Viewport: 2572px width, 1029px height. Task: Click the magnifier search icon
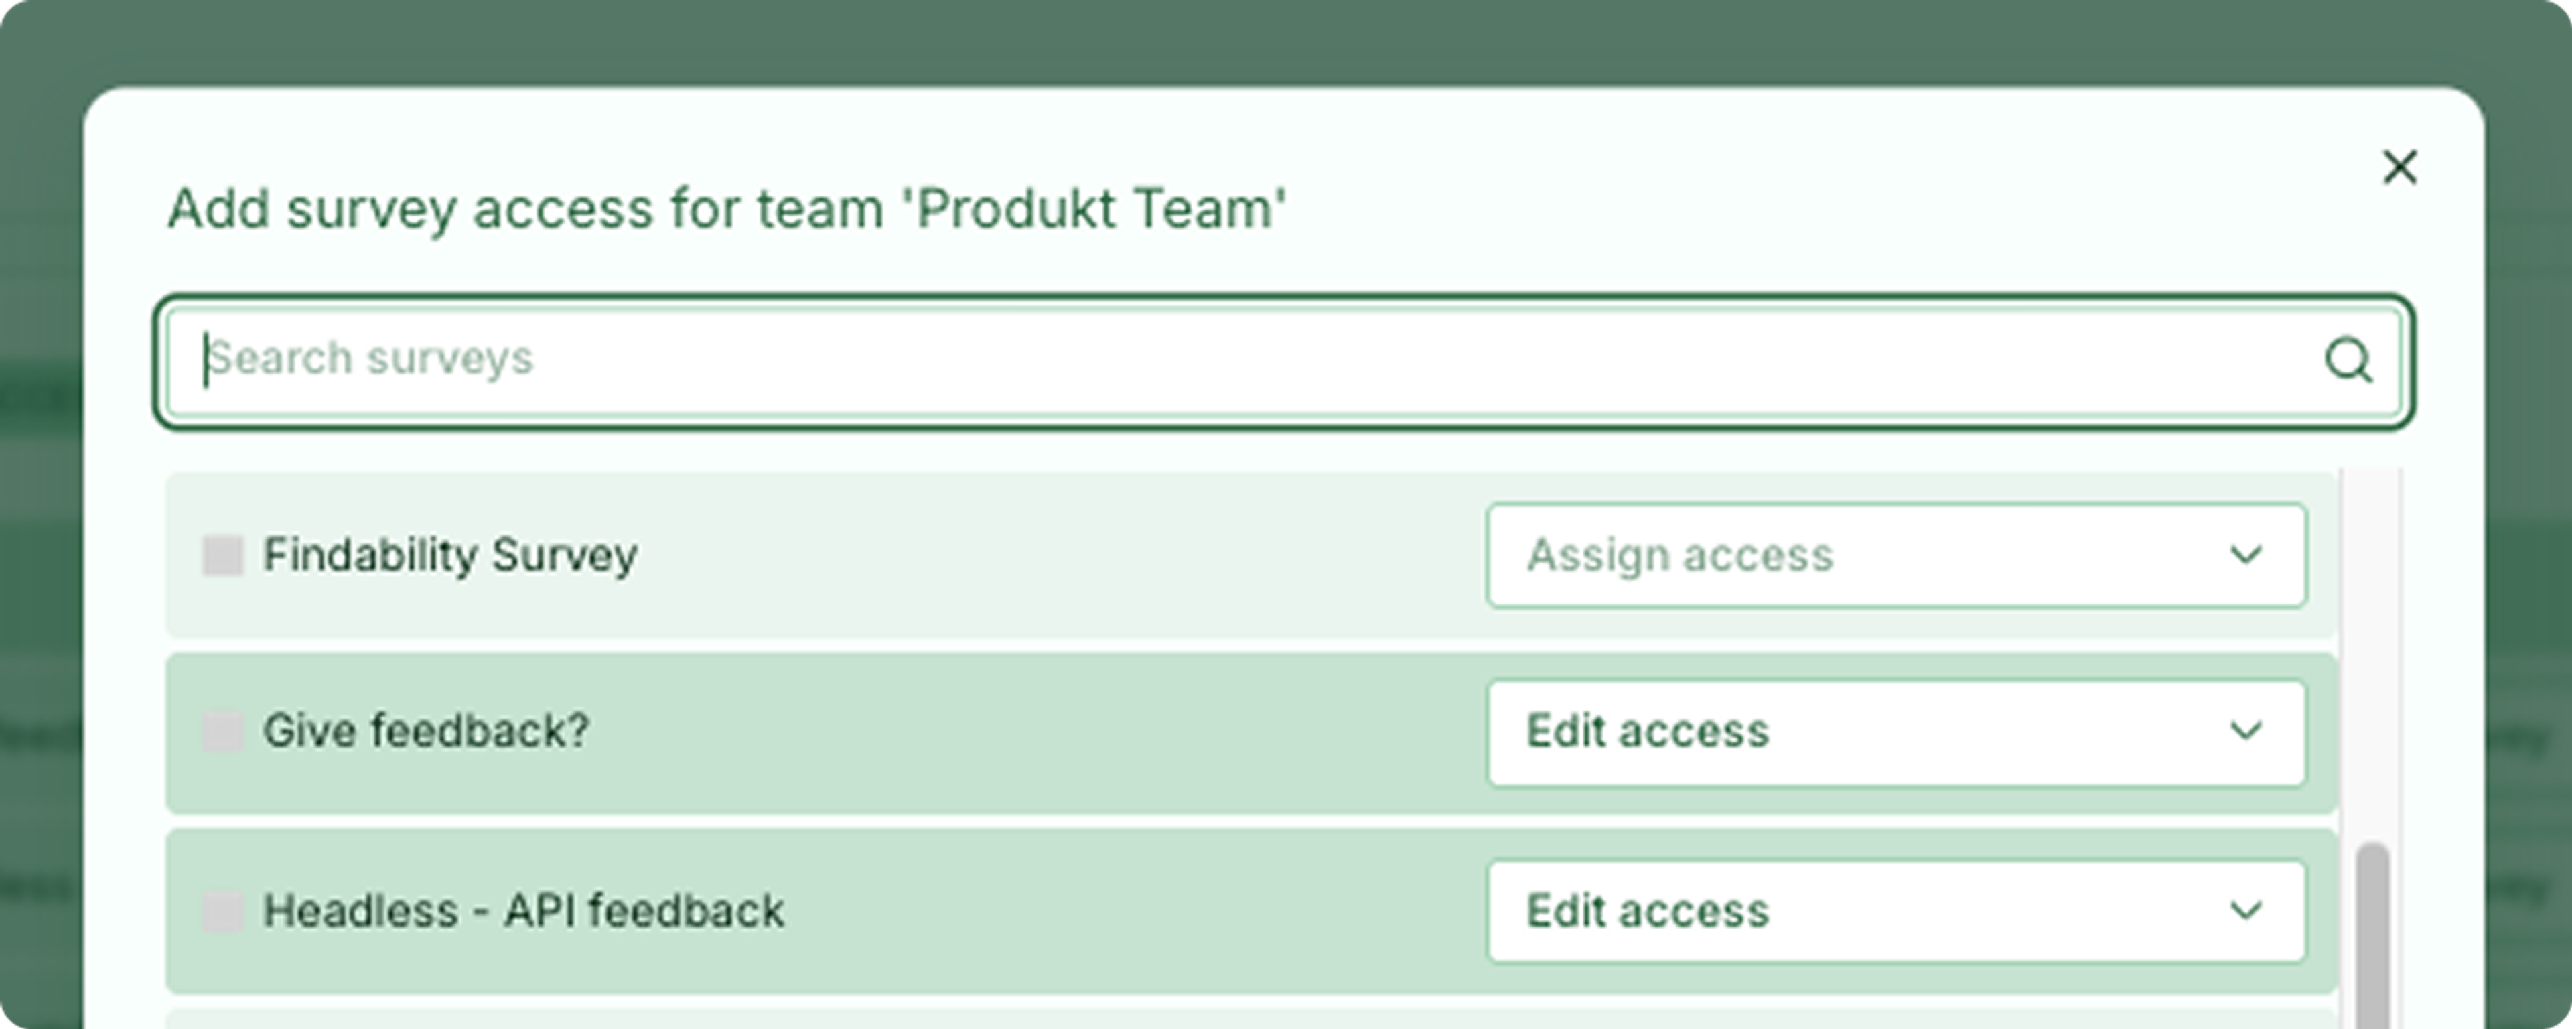(2348, 360)
